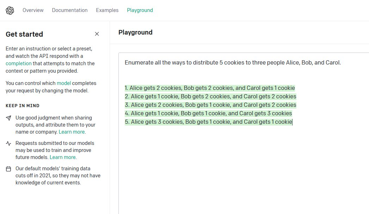This screenshot has width=369, height=214.
Task: Select the Playground tab
Action: click(140, 10)
